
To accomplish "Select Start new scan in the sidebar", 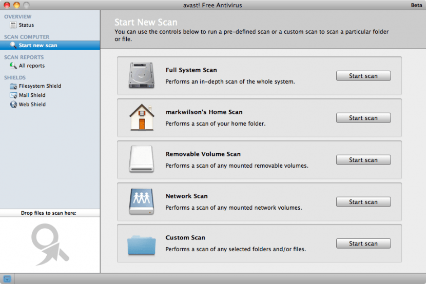I will (x=50, y=45).
